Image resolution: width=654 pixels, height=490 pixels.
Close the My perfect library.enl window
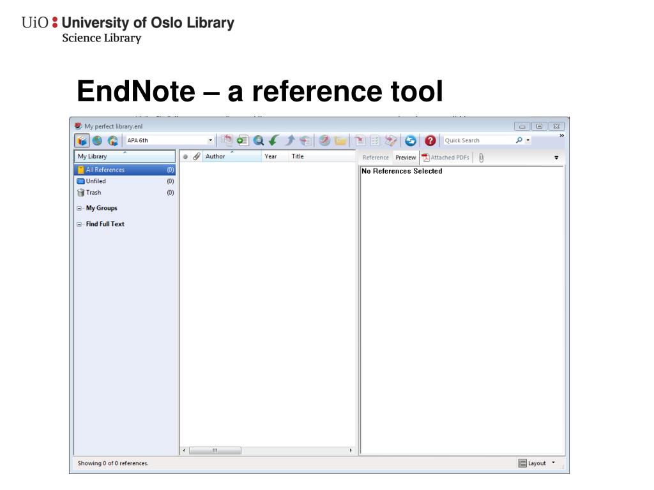tap(556, 126)
